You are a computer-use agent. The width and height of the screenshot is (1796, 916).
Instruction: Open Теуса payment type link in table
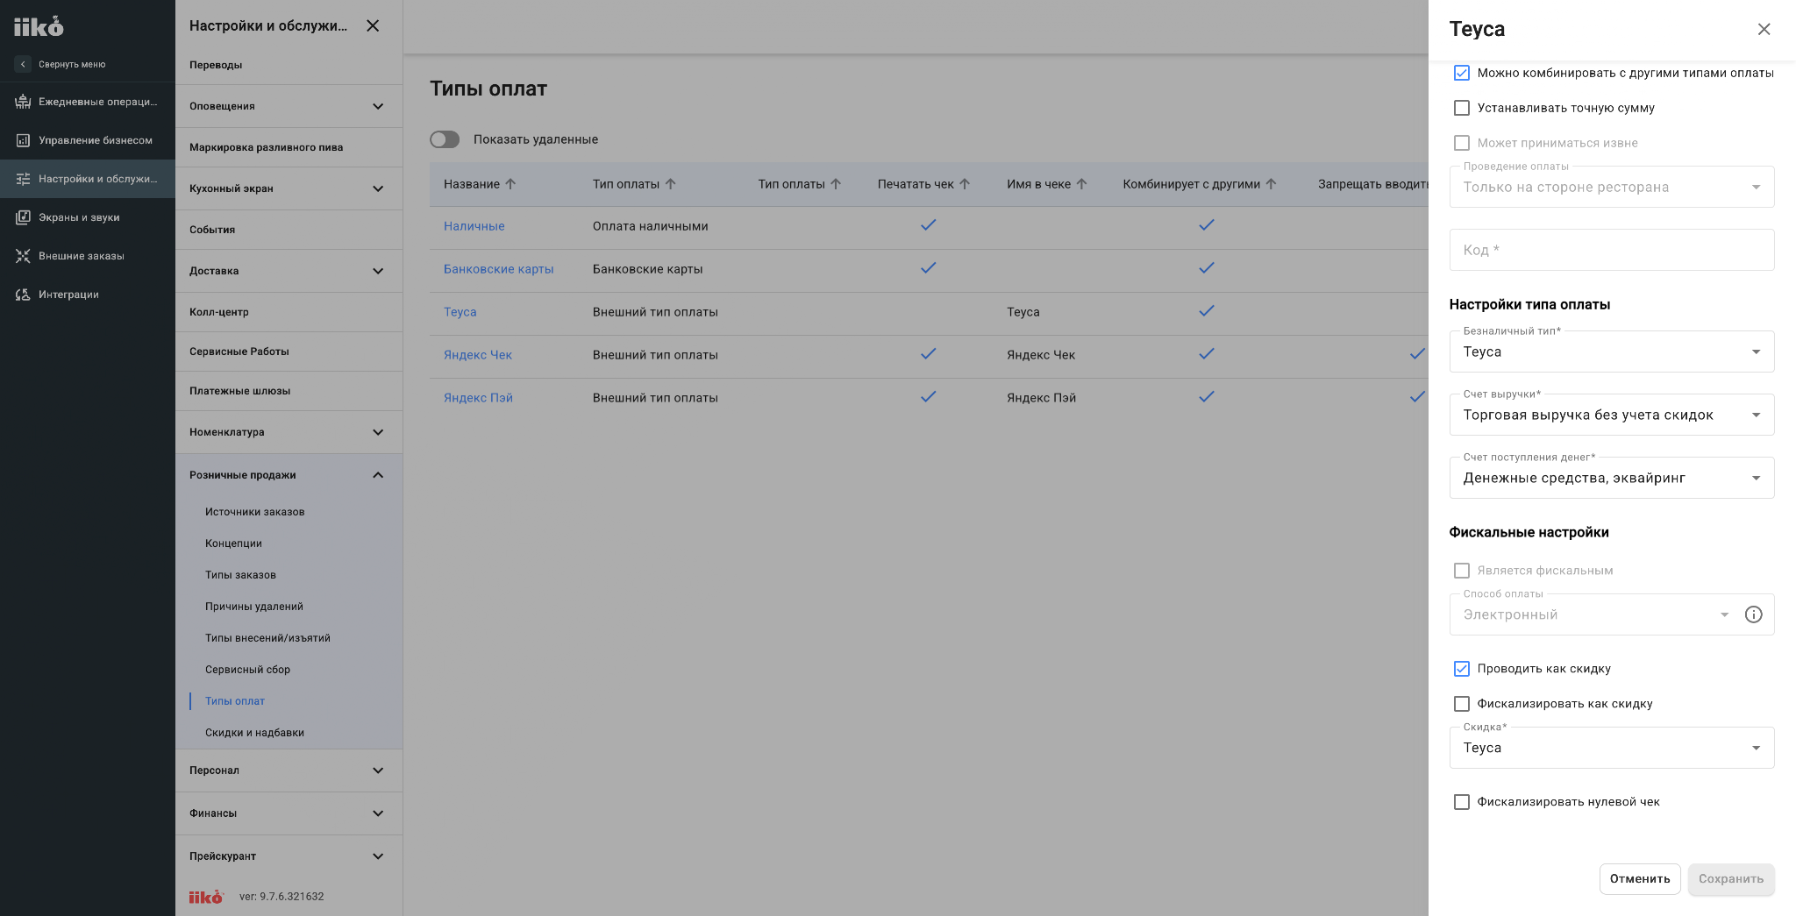[460, 312]
